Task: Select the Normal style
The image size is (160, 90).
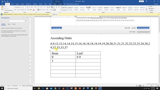Action: click(x=64, y=8)
